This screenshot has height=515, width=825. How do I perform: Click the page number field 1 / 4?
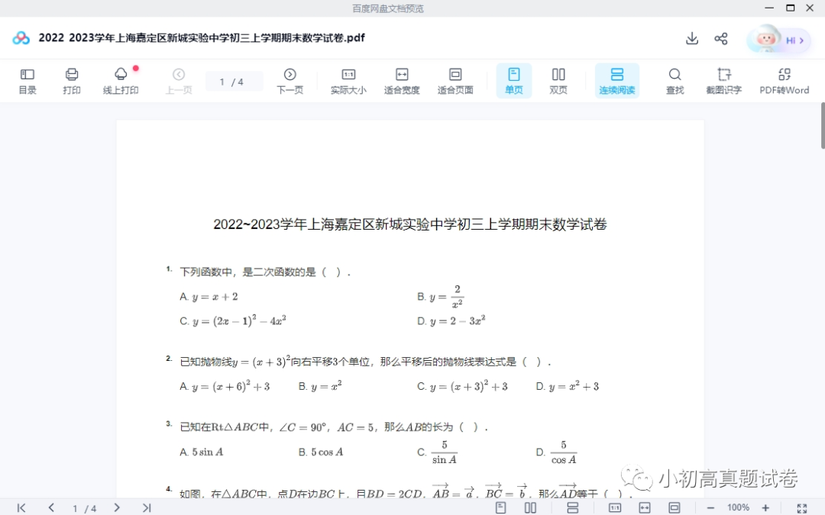(235, 82)
